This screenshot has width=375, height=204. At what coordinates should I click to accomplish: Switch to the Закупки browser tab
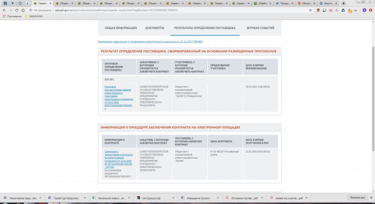point(329,3)
